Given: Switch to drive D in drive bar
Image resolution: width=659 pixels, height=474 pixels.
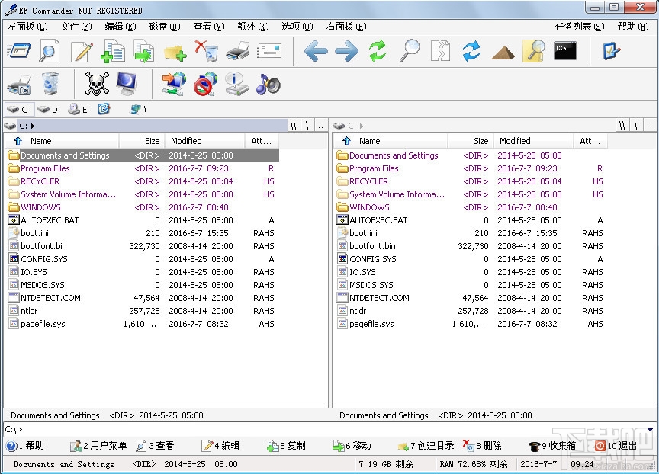Looking at the screenshot, I should click(47, 110).
